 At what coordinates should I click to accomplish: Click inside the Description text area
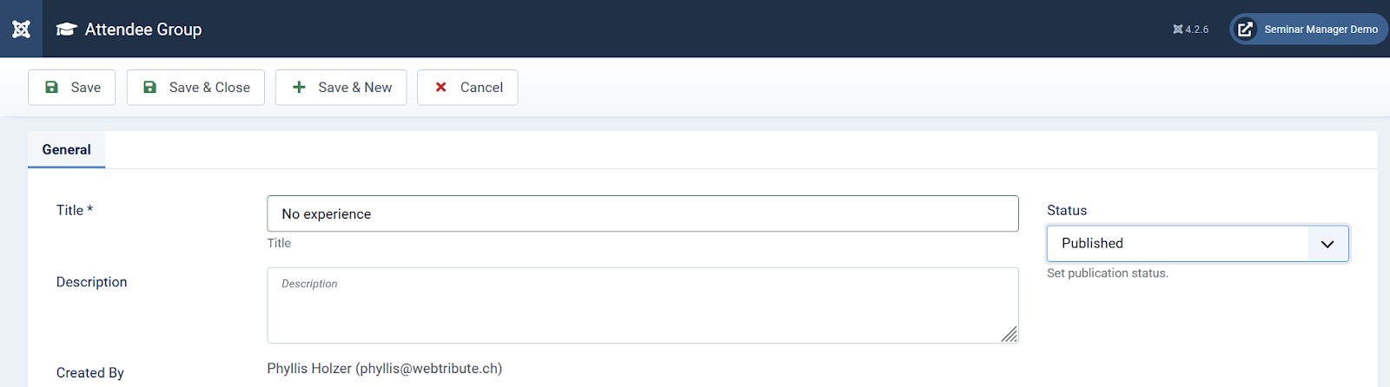(x=643, y=305)
